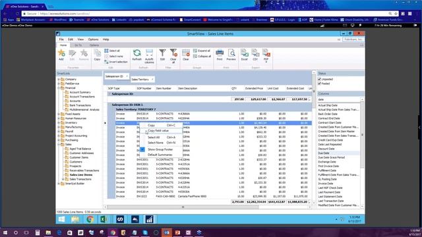Image resolution: width=422 pixels, height=237 pixels.
Task: Expand the Company folder in SmartLists
Action: click(59, 79)
